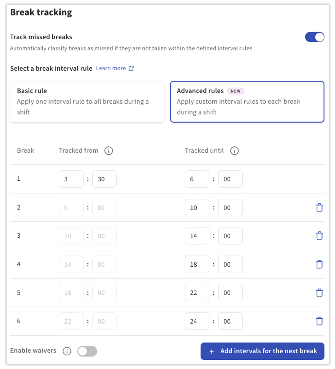This screenshot has width=335, height=369.
Task: Click break 2 Tracked until hours field
Action: [x=197, y=207]
